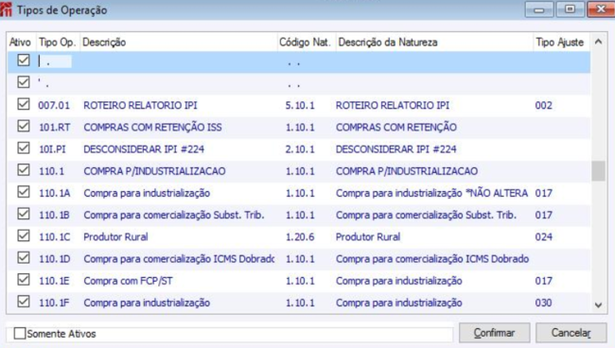Maximize the Tipos de Operação window
The width and height of the screenshot is (615, 348).
pyautogui.click(x=570, y=9)
